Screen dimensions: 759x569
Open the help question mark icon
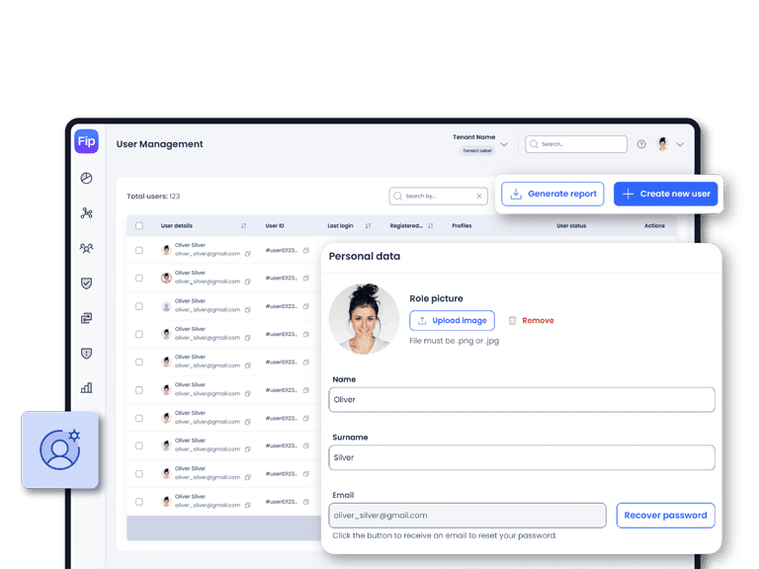[641, 144]
